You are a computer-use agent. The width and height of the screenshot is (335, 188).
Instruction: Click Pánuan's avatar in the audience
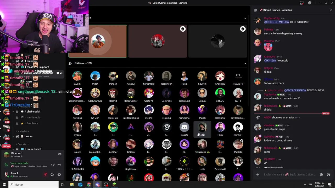(x=113, y=76)
